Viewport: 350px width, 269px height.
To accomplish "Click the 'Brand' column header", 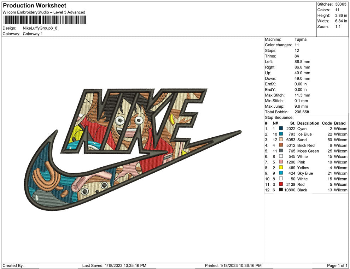I will (339, 123).
